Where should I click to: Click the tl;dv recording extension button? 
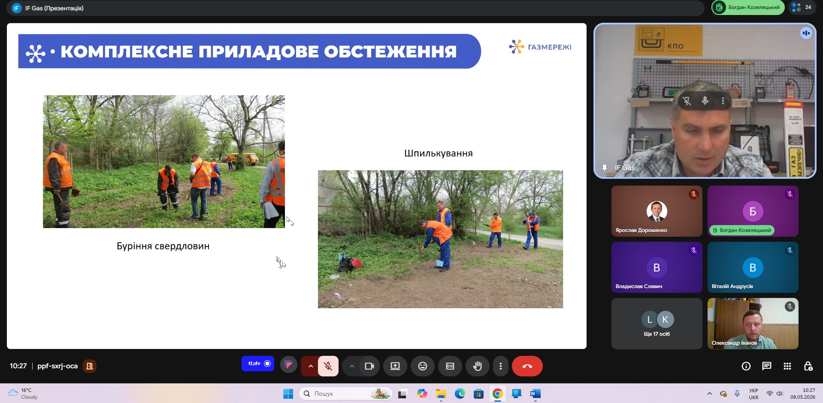click(258, 364)
